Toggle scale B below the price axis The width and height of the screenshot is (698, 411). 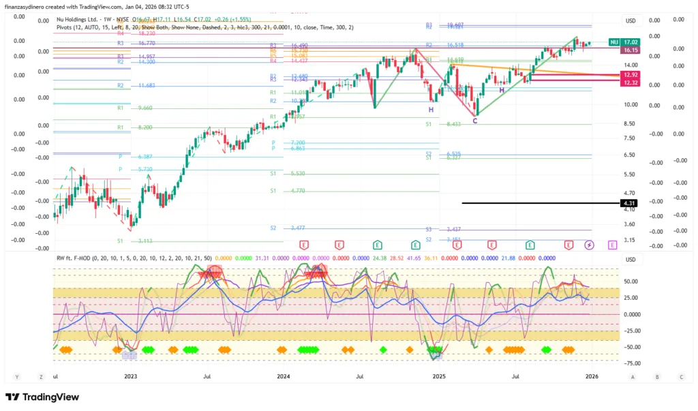(x=656, y=376)
